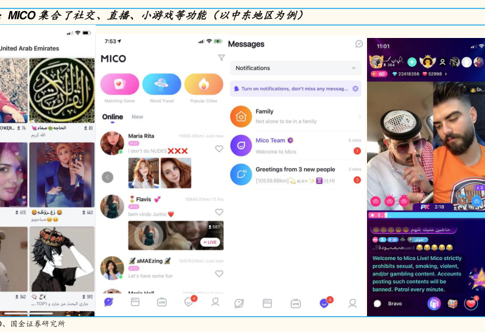
Task: Dismiss the turn on notifications banner
Action: [355, 88]
